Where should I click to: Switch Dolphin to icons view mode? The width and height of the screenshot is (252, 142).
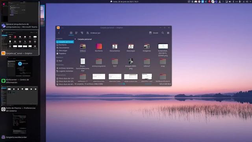(71, 33)
